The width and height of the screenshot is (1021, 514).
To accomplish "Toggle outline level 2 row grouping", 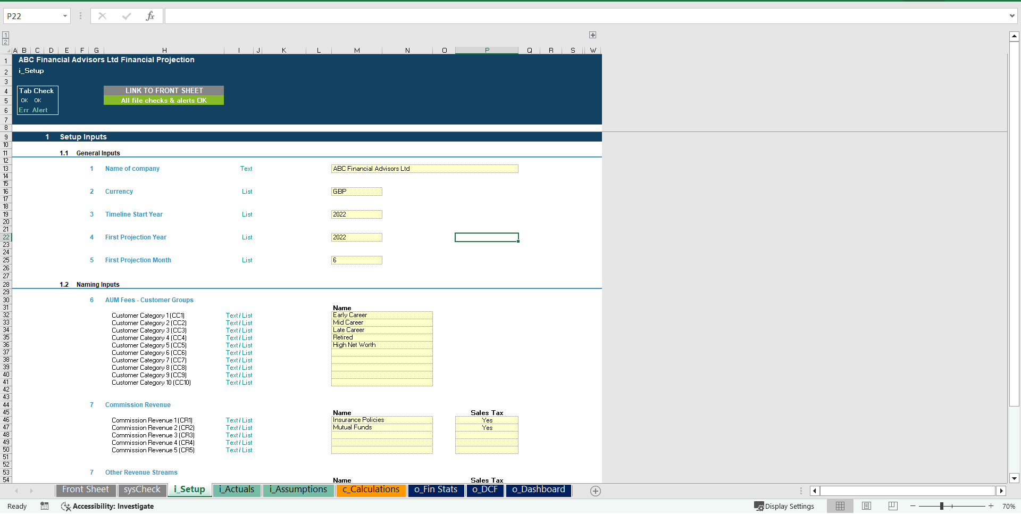I will coord(5,41).
